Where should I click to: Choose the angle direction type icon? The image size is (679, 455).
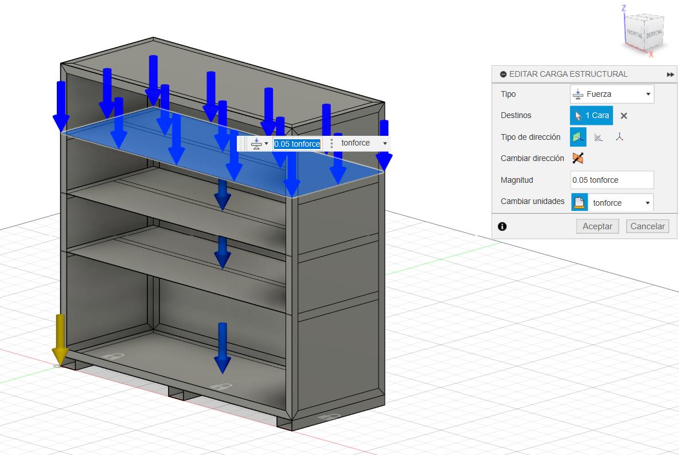tap(599, 138)
